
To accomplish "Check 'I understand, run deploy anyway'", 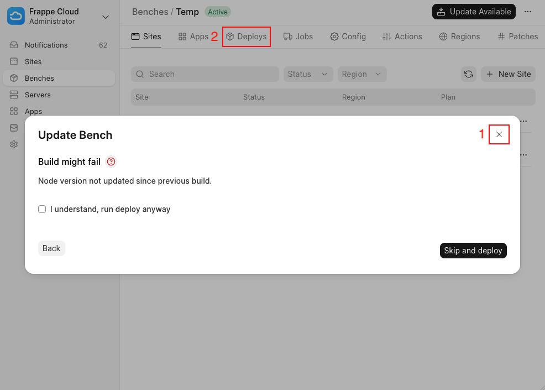I will pos(42,209).
